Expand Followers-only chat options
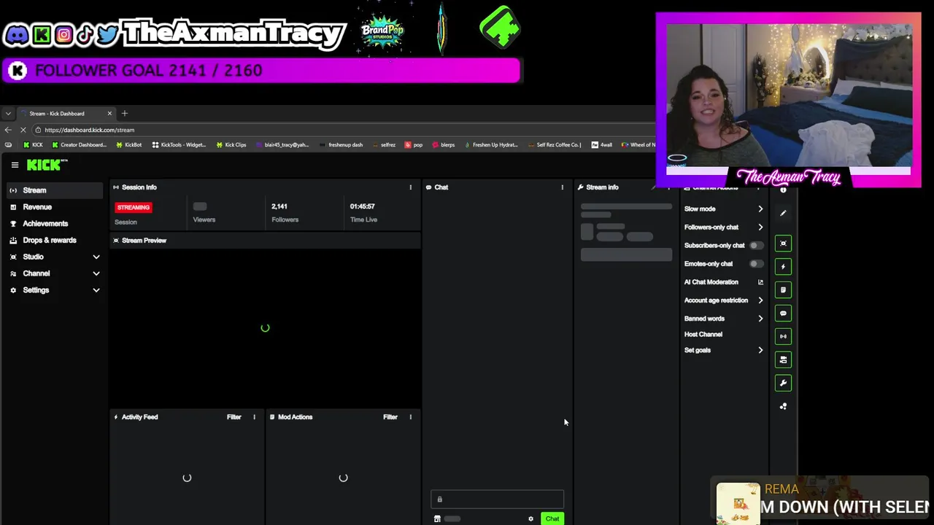Viewport: 934px width, 525px height. coord(760,227)
